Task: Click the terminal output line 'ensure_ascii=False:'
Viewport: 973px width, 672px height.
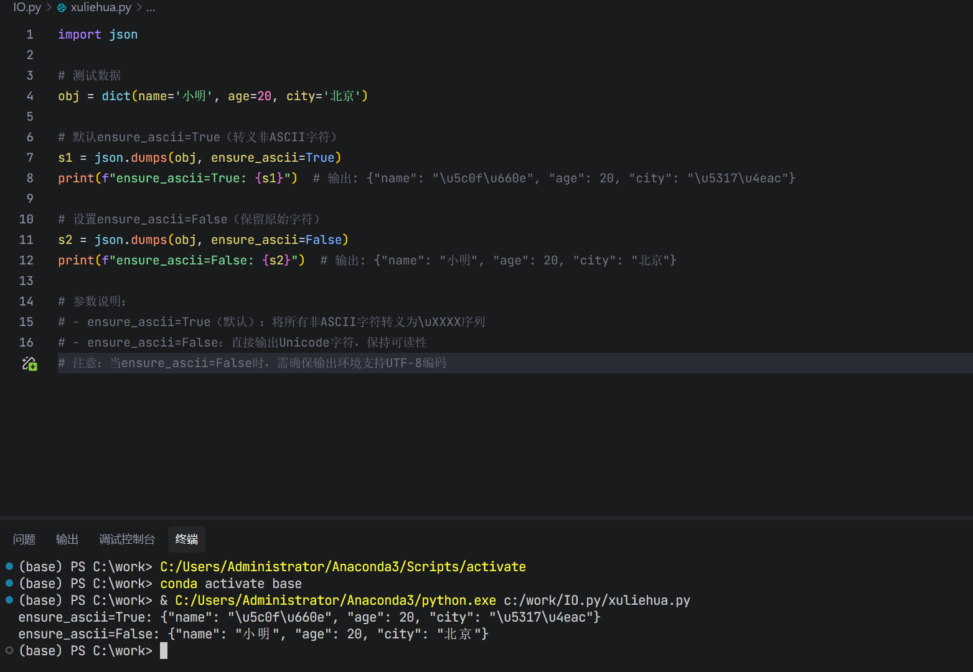Action: pos(253,634)
